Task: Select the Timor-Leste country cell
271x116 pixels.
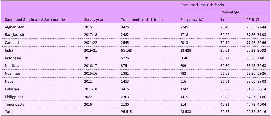Action: tap(15, 105)
